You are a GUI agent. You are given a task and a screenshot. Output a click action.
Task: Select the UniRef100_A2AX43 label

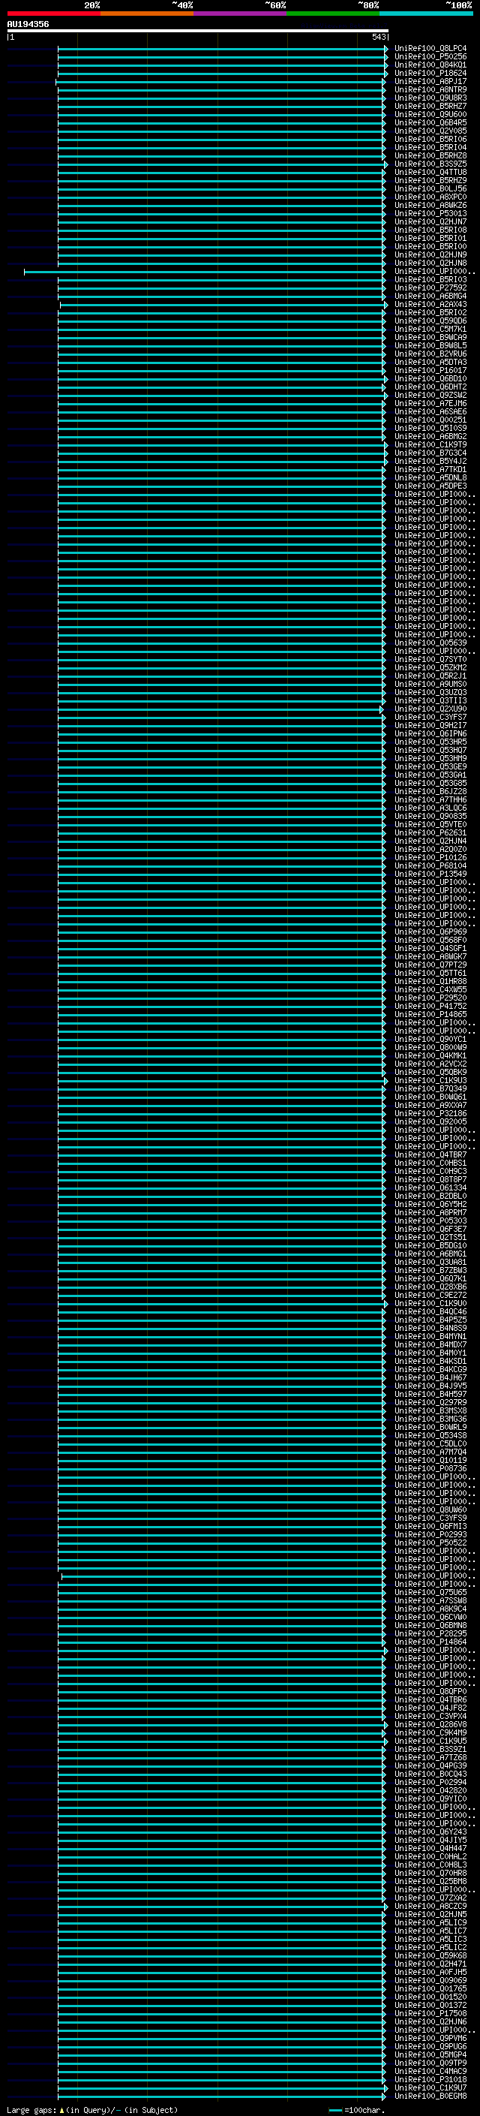[430, 305]
